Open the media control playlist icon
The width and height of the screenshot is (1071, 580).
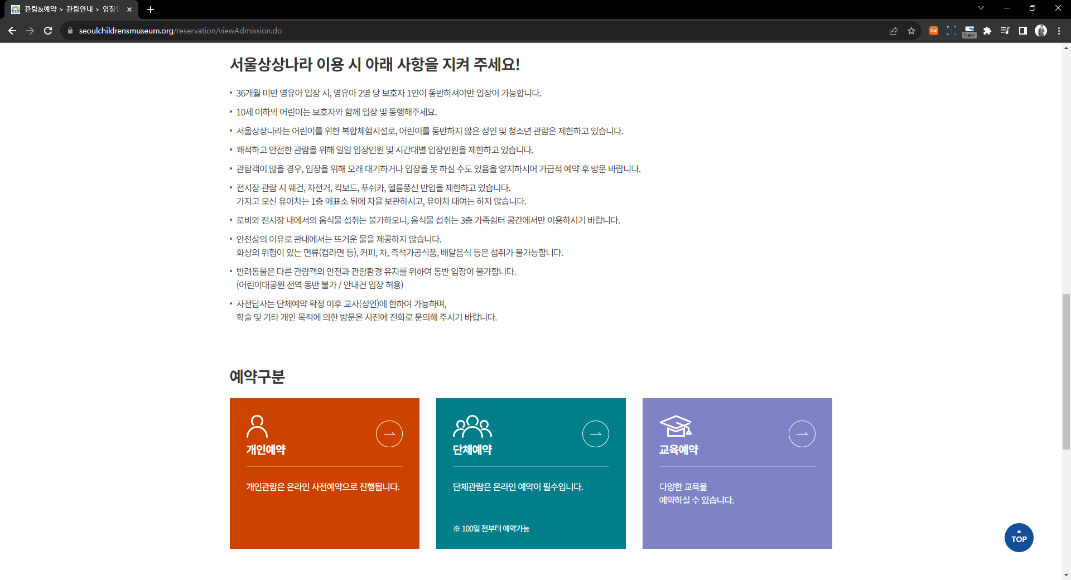pyautogui.click(x=1005, y=31)
